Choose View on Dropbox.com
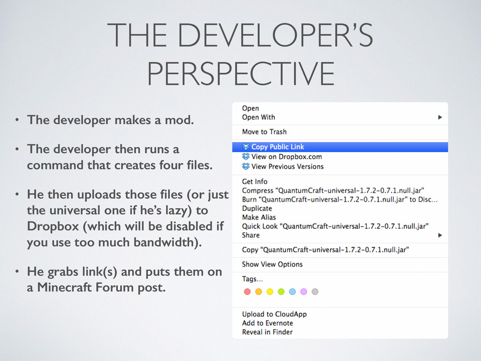 pos(340,157)
